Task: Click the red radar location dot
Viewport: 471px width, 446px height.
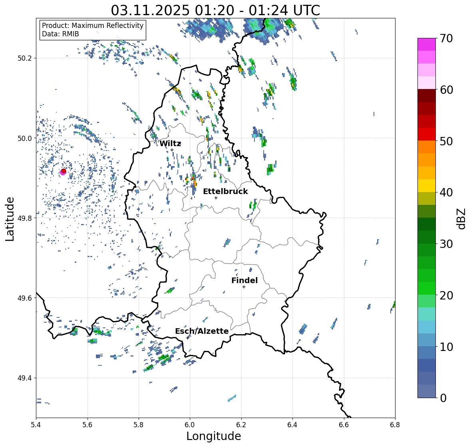Action: (64, 171)
